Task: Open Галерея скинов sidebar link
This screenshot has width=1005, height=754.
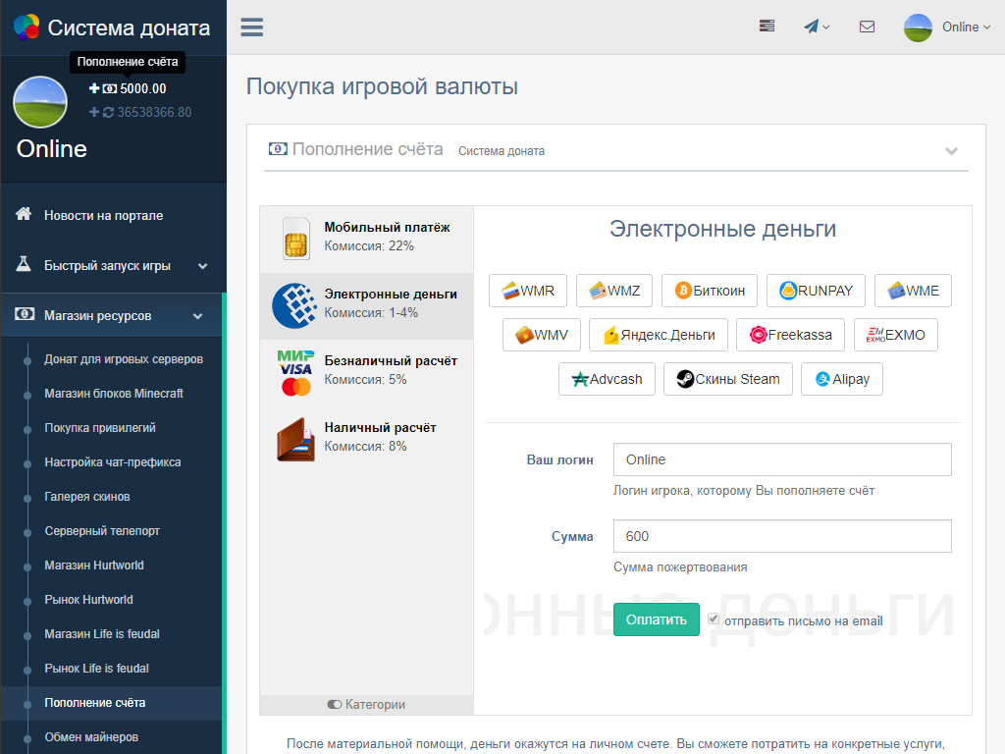Action: point(87,497)
